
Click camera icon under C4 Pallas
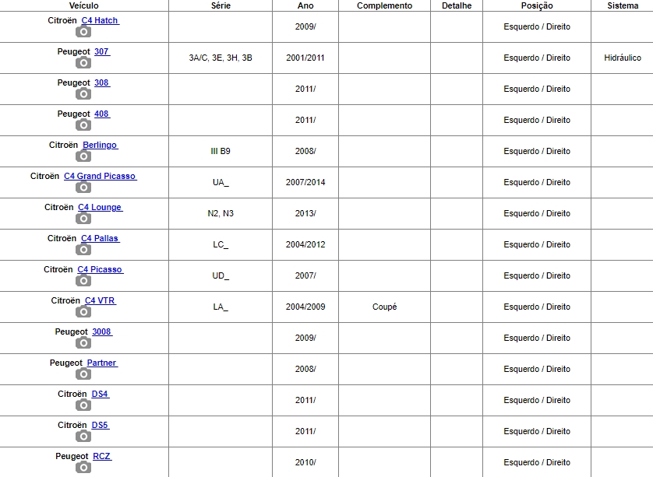point(83,250)
